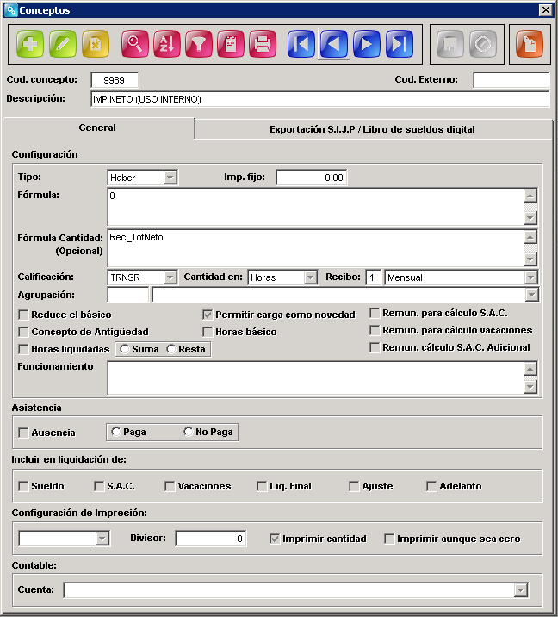Click the Agrupación code field

click(127, 295)
